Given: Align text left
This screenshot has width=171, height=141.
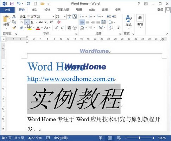Looking at the screenshot, I should [x=82, y=22].
